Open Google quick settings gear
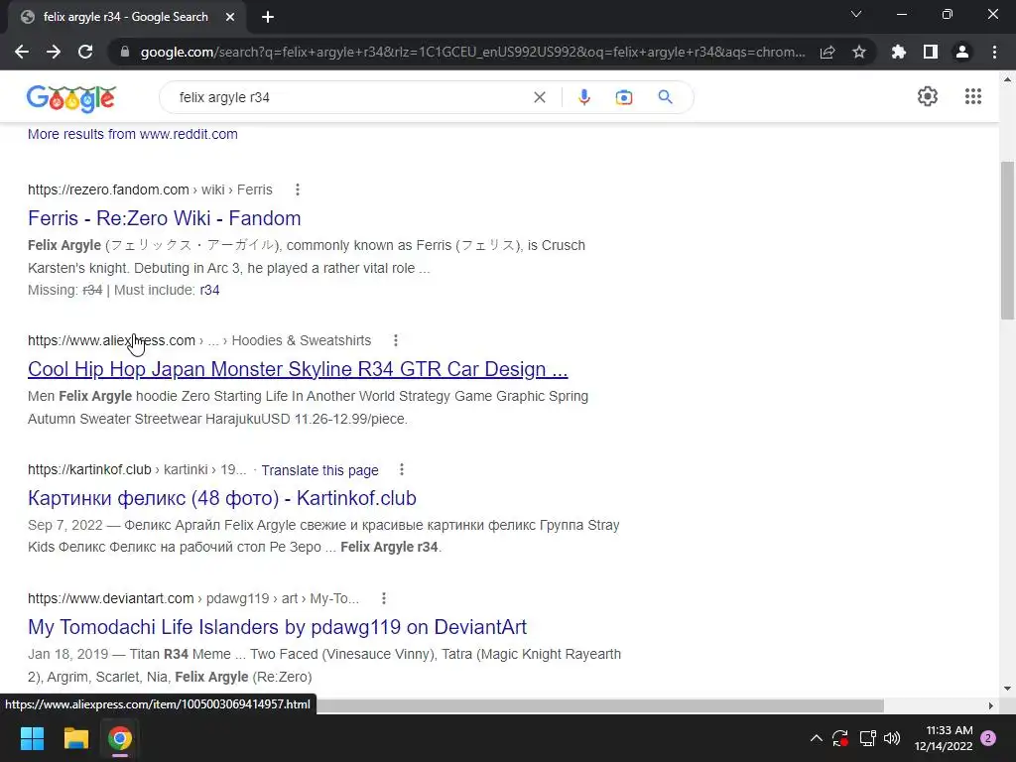 (x=928, y=96)
